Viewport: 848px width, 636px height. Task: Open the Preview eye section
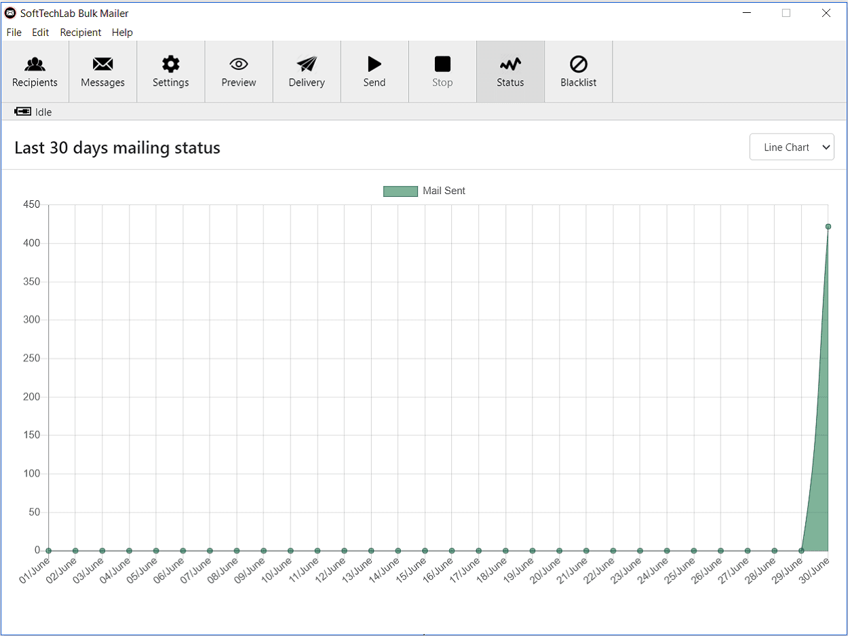click(x=239, y=72)
